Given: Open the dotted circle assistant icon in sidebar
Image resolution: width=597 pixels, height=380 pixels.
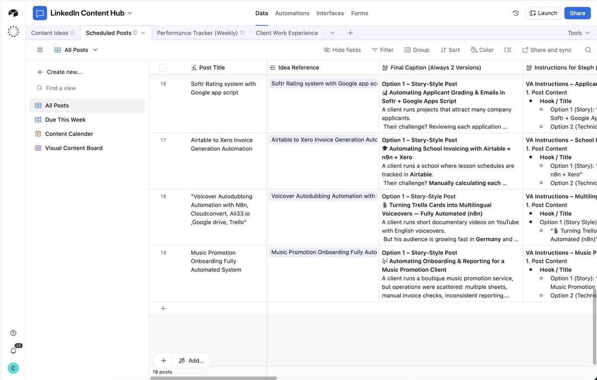Looking at the screenshot, I should (13, 32).
